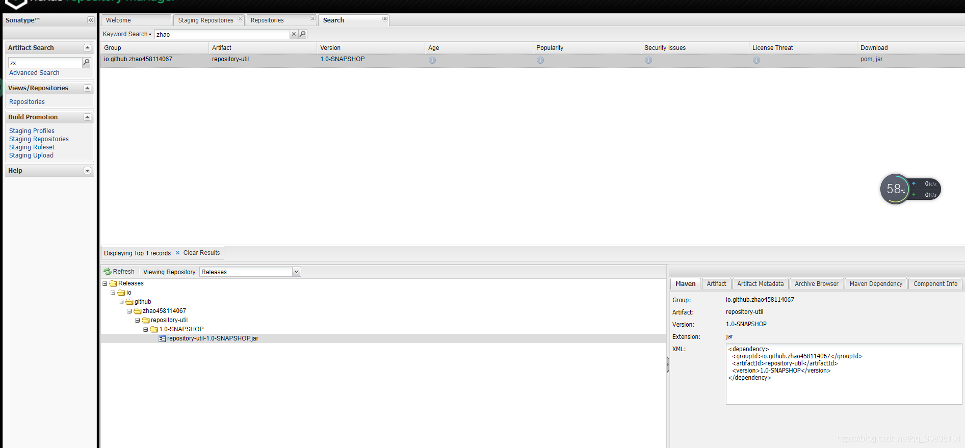This screenshot has width=965, height=448.
Task: Open the Staging Profiles link
Action: pos(32,131)
